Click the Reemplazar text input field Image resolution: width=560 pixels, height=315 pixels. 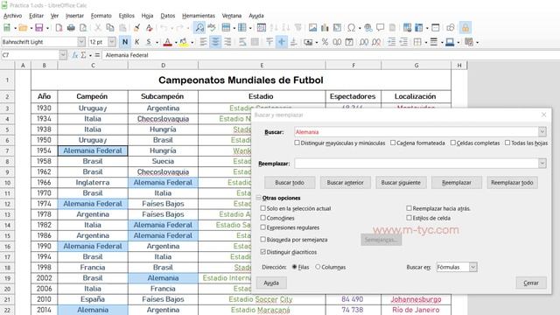coord(416,164)
